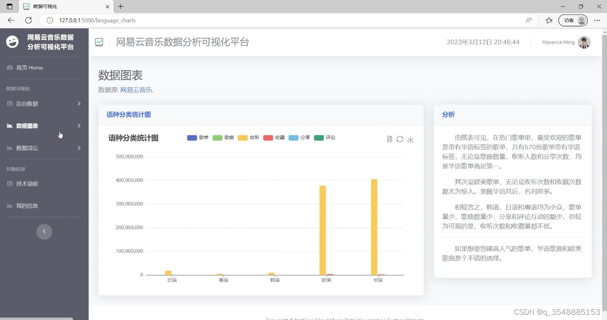Click the 欧美 收听 yellow bar
Image resolution: width=607 pixels, height=320 pixels.
point(323,230)
